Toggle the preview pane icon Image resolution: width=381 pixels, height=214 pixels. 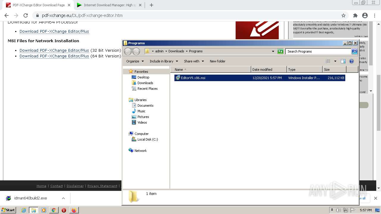coord(343,61)
